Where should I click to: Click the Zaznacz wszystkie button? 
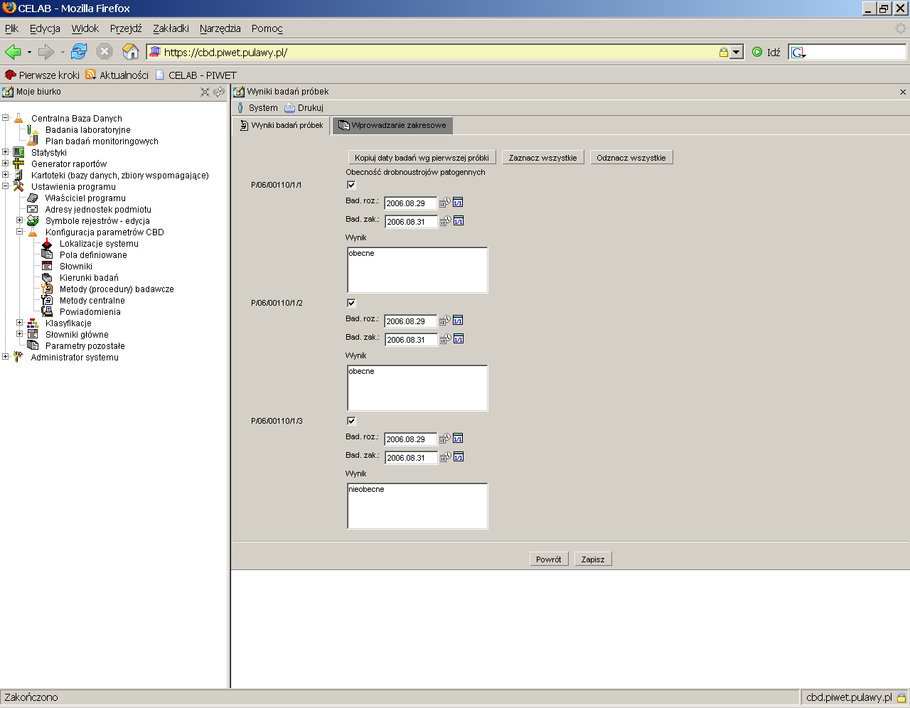pyautogui.click(x=542, y=158)
